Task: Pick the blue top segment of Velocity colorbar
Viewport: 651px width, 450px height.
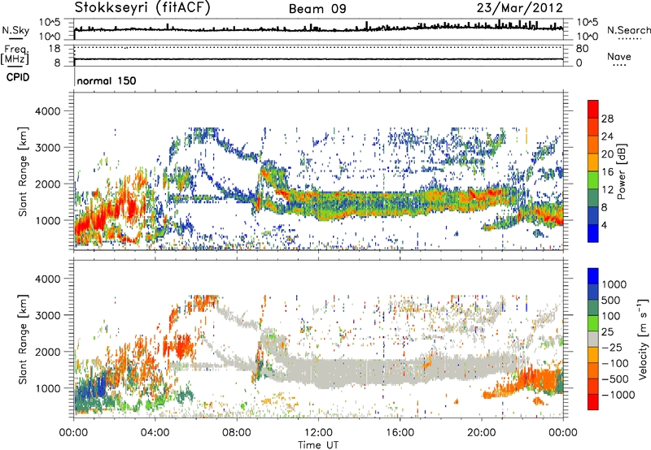Action: click(593, 276)
